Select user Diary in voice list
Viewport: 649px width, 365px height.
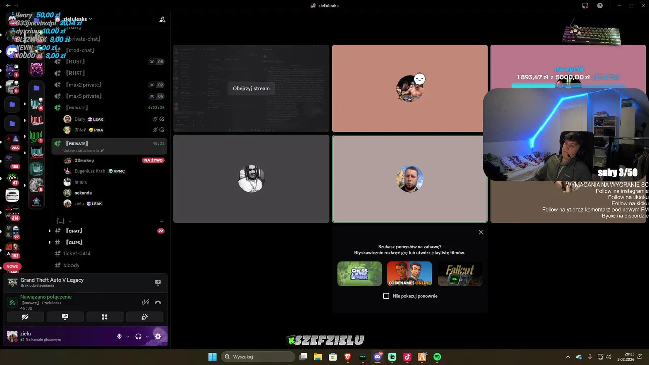point(114,119)
